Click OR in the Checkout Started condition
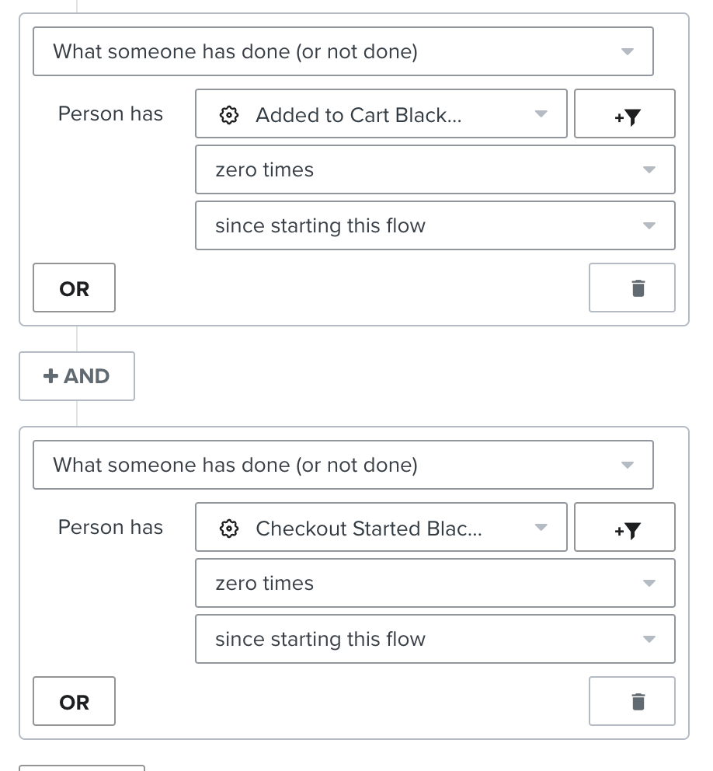 75,702
